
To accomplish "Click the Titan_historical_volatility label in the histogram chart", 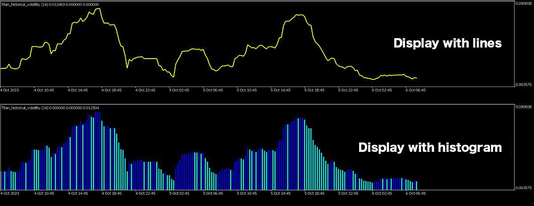I will point(21,108).
